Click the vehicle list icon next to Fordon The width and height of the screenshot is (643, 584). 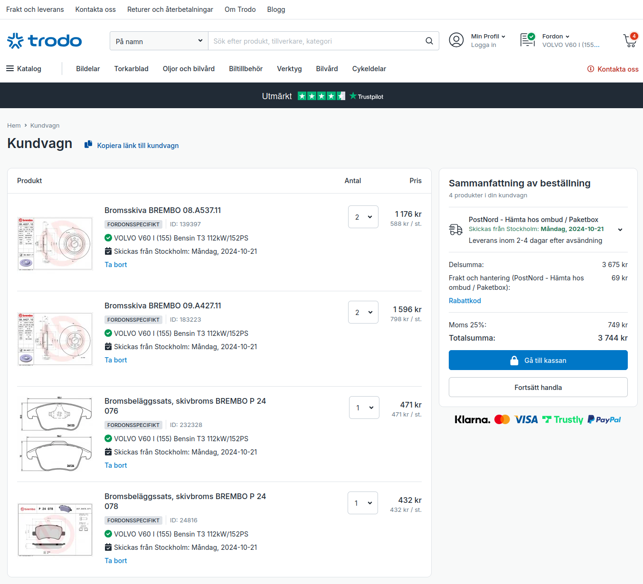528,40
